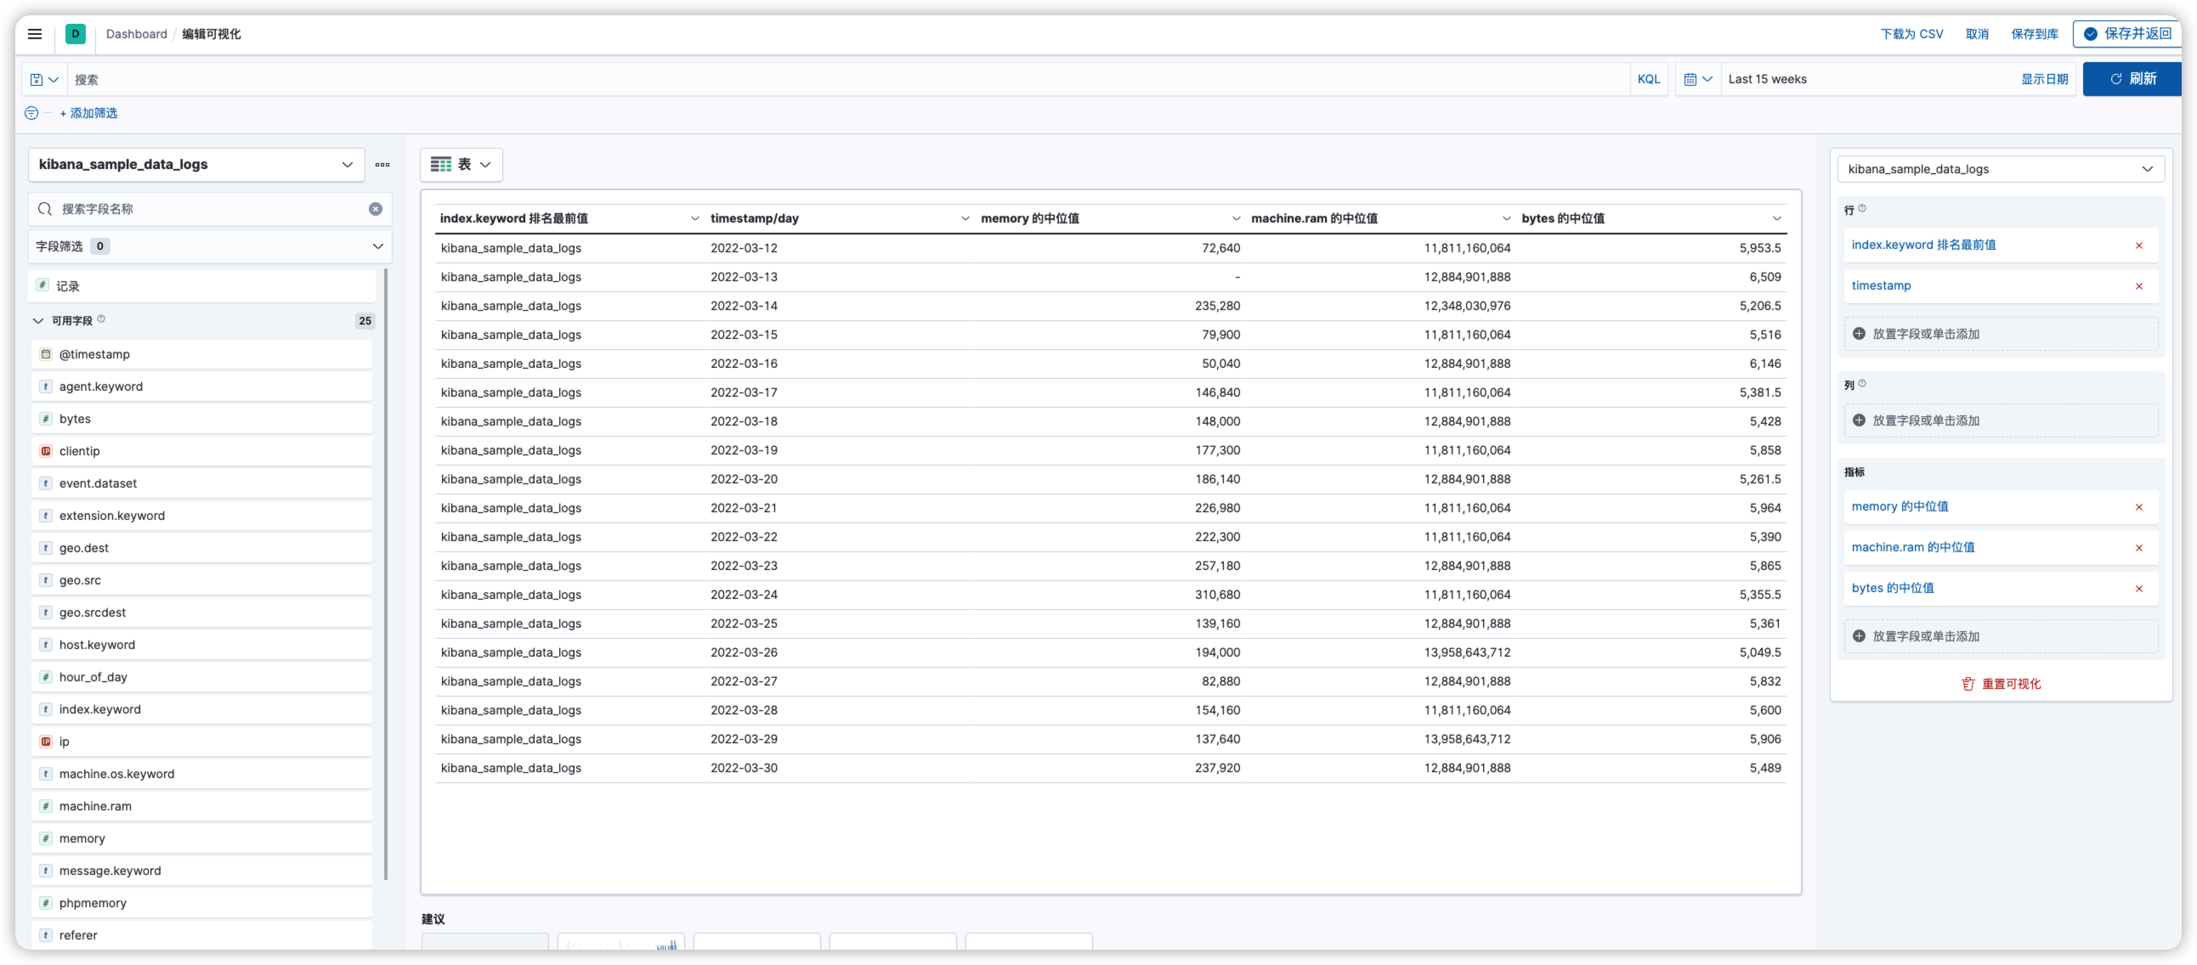Clear the field name search box

pos(375,209)
